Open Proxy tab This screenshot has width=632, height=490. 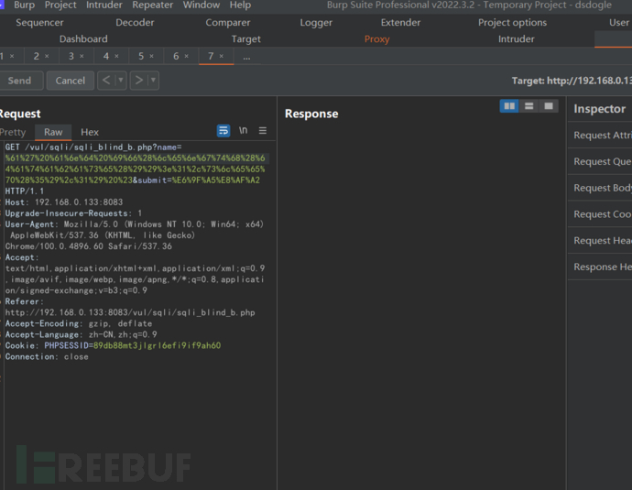click(376, 39)
